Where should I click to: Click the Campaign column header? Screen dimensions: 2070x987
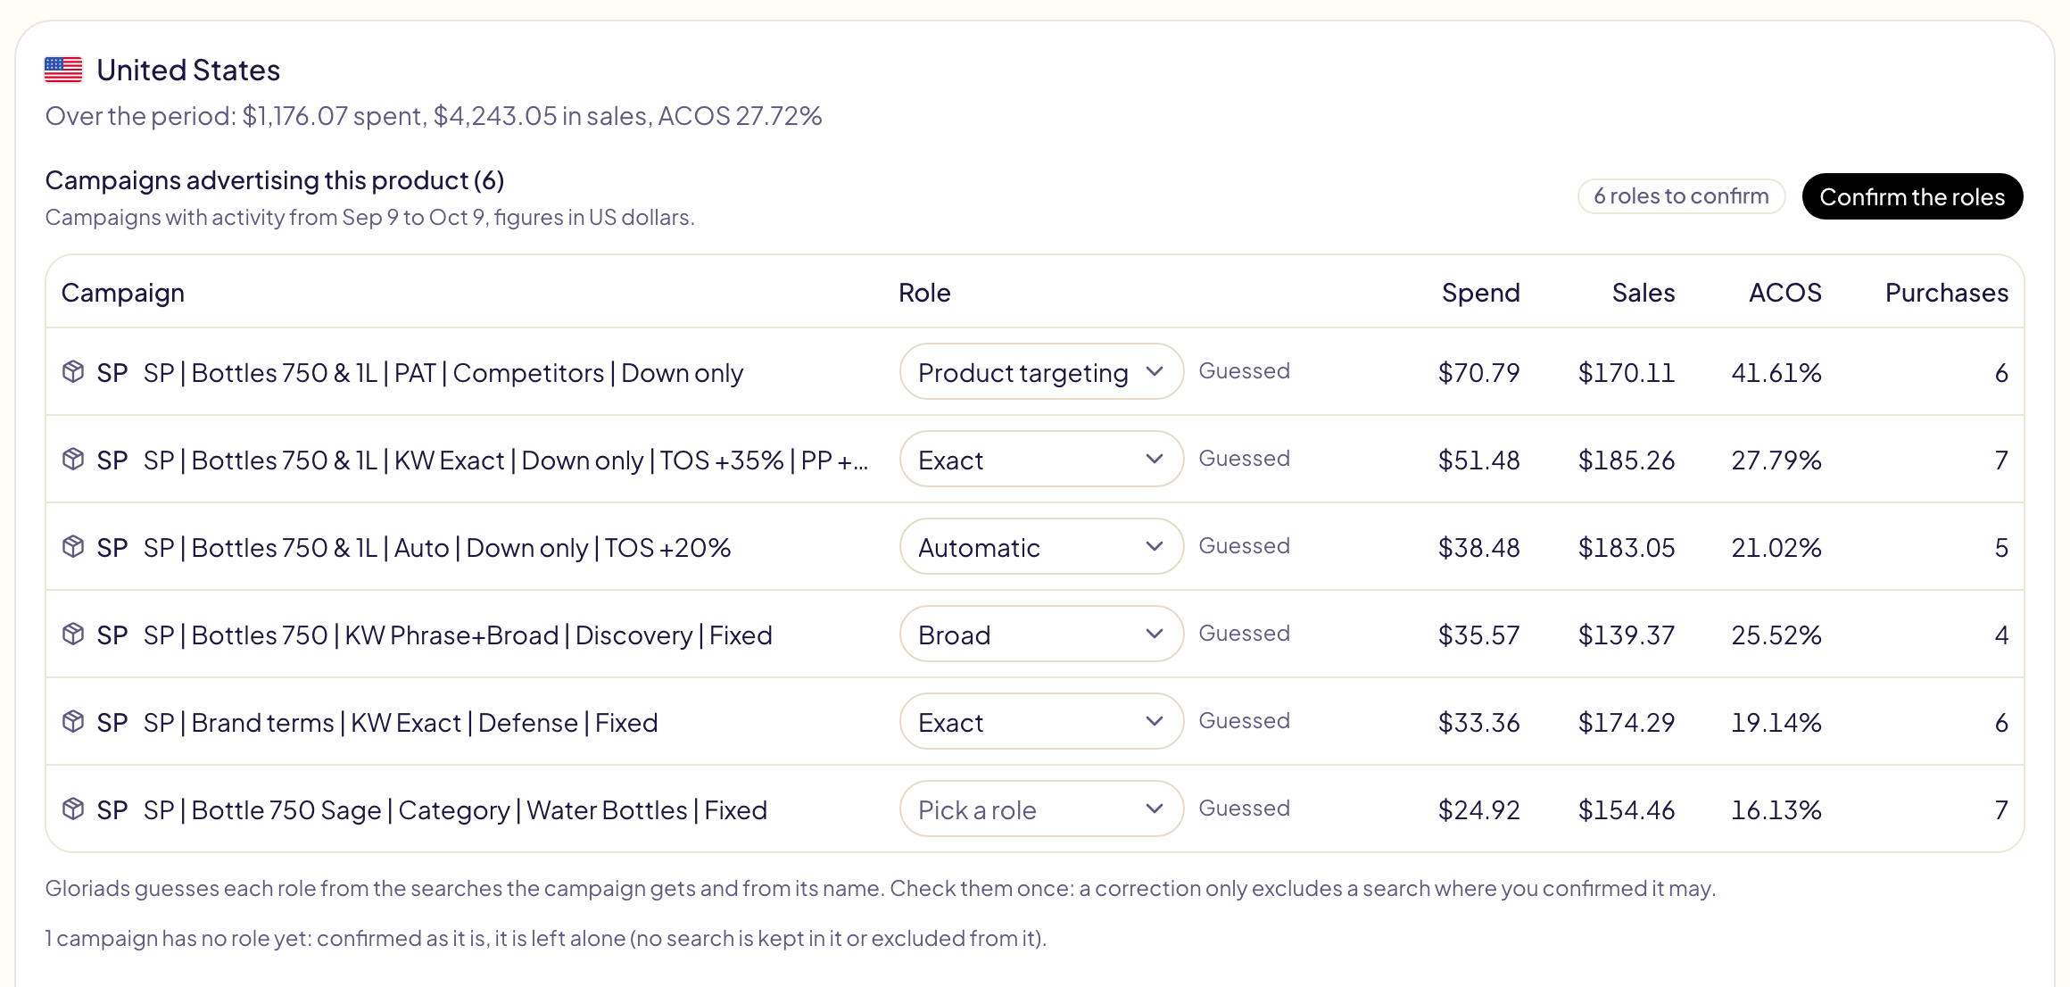(123, 293)
